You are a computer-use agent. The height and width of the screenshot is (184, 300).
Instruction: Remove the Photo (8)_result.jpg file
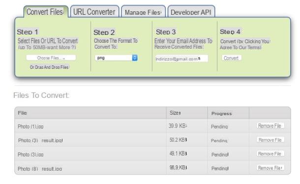[270, 168]
